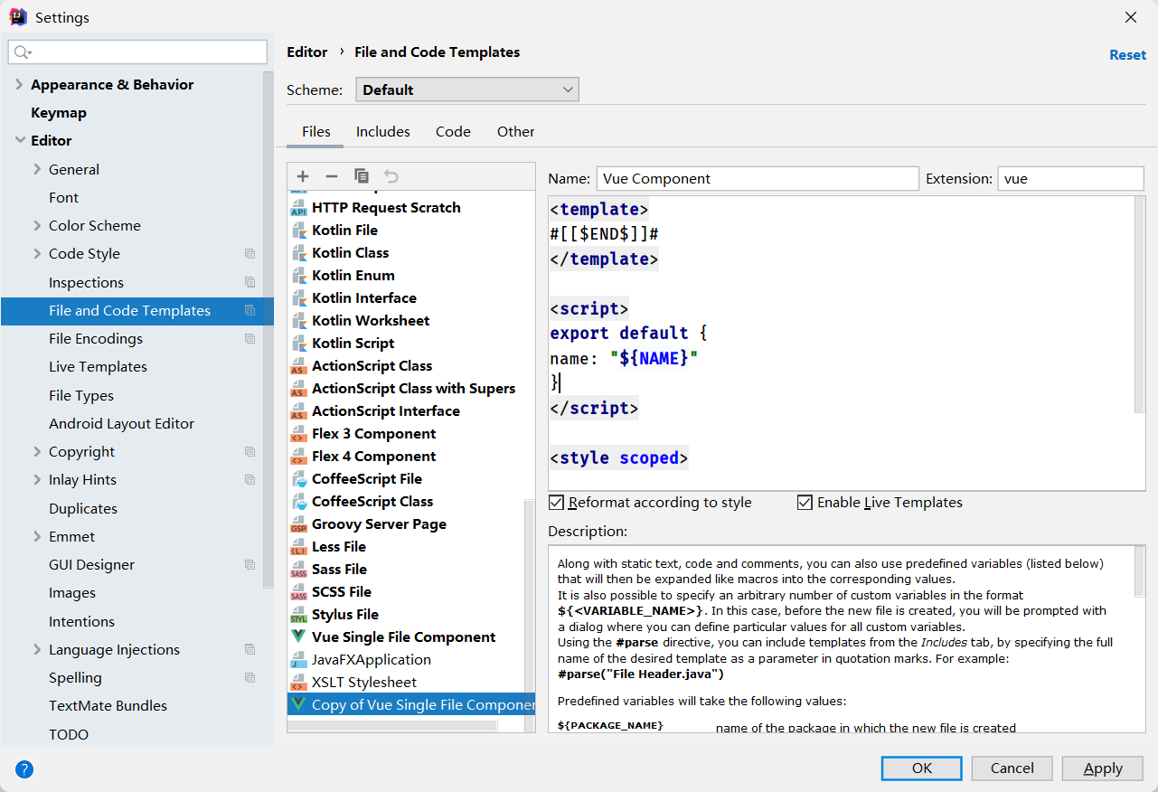Copy template using the duplicate icon
Screen dimensions: 1158x792
coord(362,176)
